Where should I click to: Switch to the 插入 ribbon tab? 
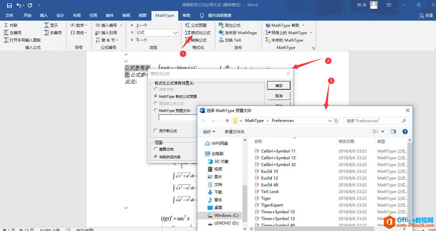click(x=44, y=16)
